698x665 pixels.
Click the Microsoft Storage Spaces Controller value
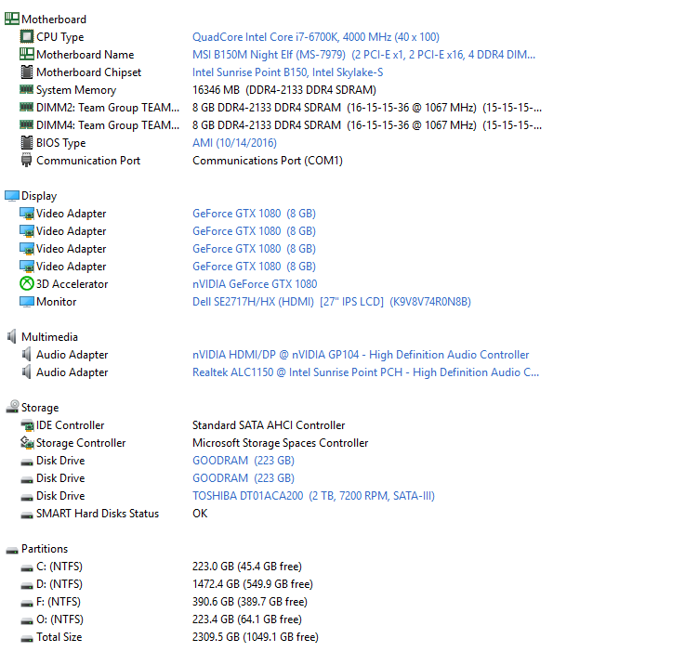coord(280,443)
